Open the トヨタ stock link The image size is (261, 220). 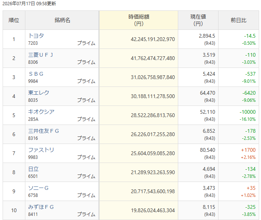pos(36,36)
